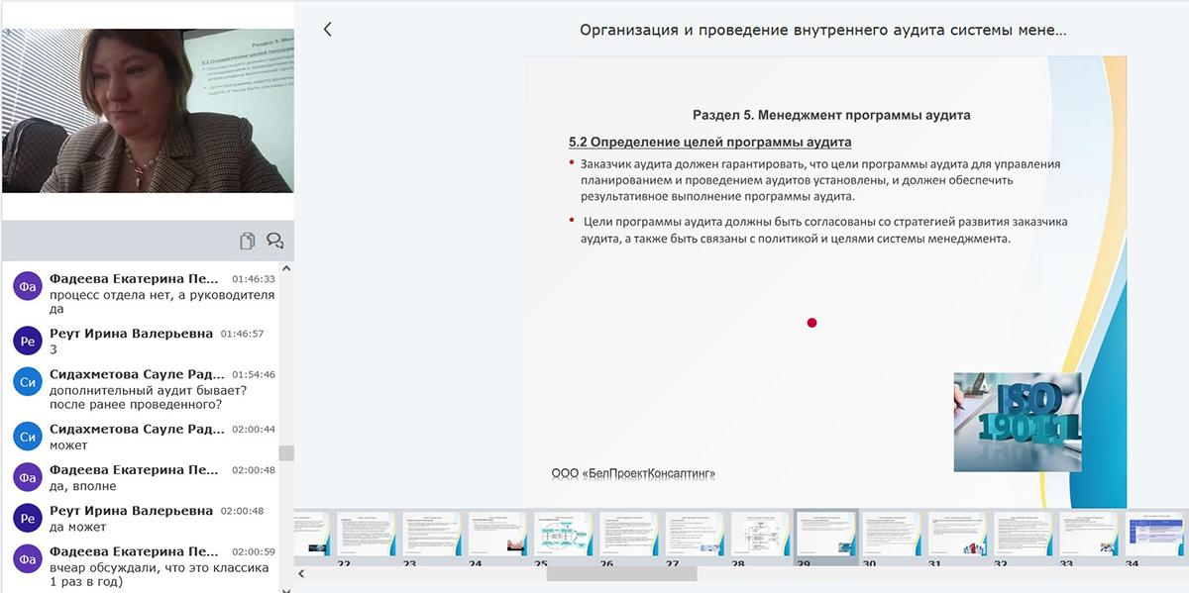Open slide 25 thumbnail with diagram

point(563,534)
